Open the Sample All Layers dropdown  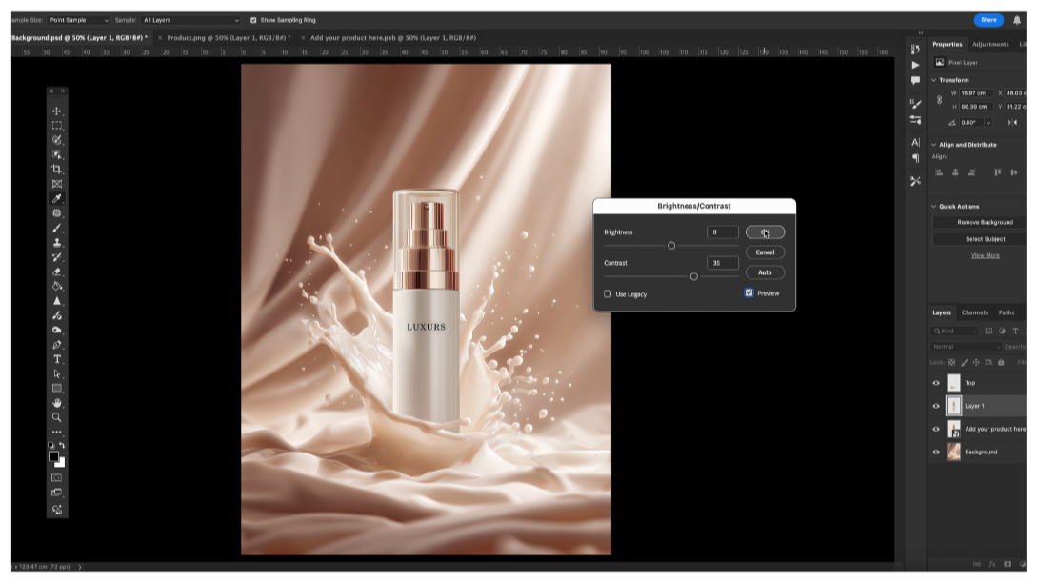coord(190,20)
